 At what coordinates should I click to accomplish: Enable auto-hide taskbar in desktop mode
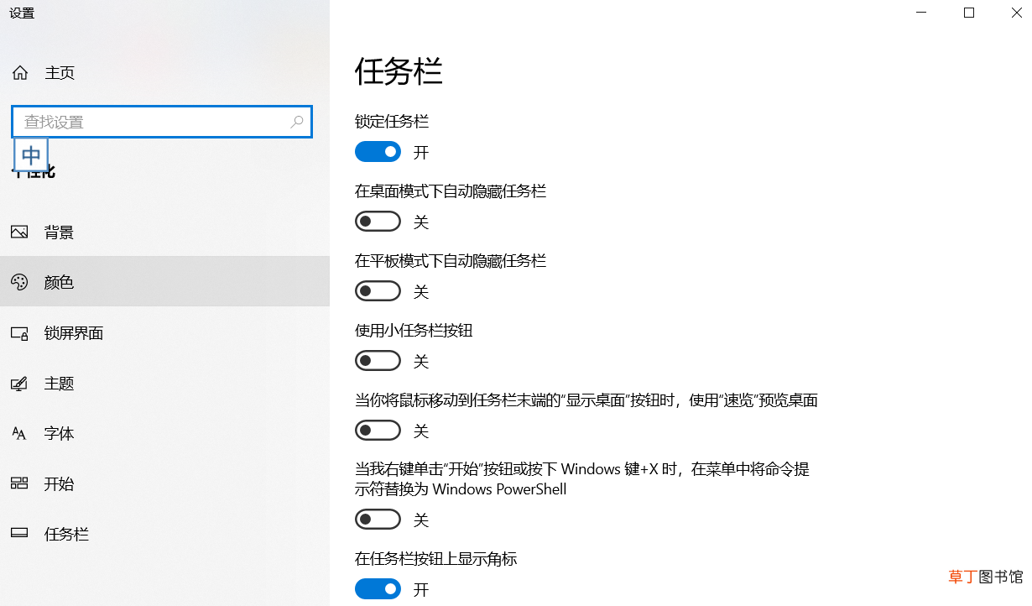tap(378, 222)
